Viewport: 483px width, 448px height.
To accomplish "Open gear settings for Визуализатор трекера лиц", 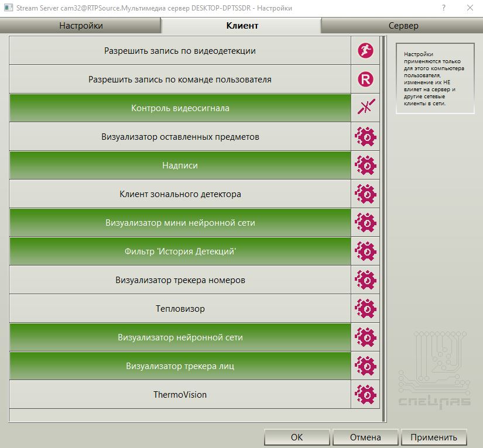I will tap(365, 366).
